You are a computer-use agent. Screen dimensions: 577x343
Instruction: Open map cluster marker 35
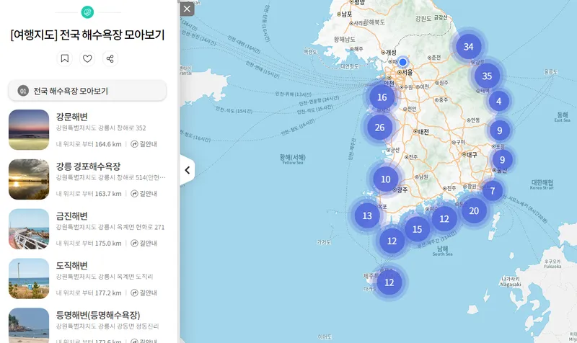(487, 76)
